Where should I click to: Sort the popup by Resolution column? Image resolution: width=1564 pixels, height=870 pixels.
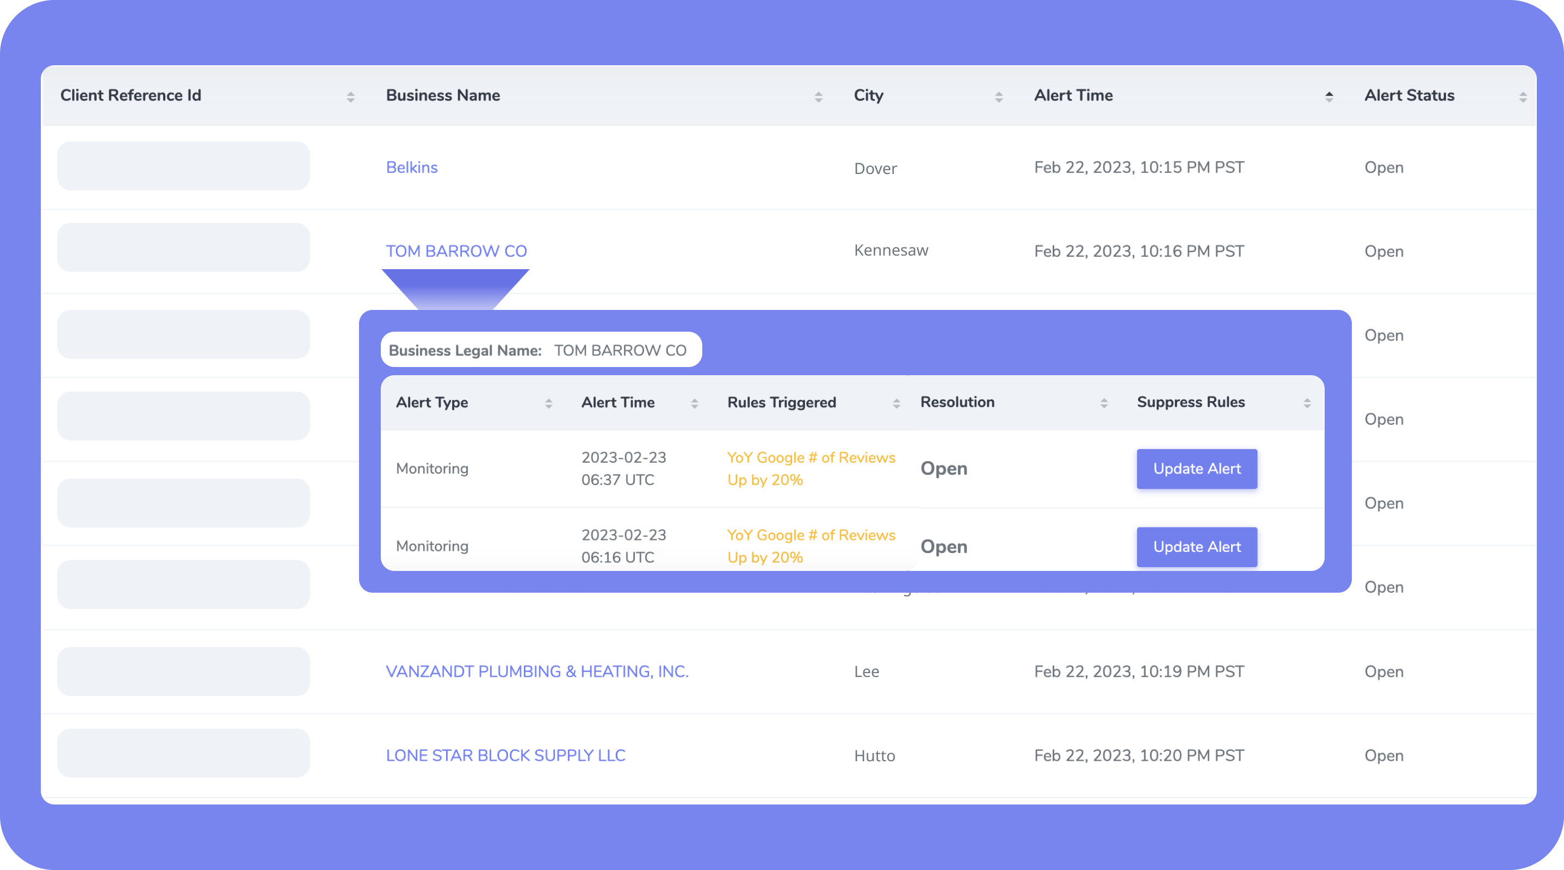1105,402
